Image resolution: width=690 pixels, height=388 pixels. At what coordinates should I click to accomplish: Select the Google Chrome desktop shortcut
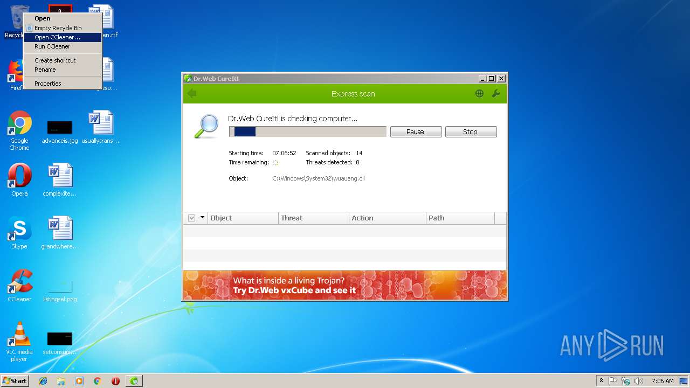19,130
